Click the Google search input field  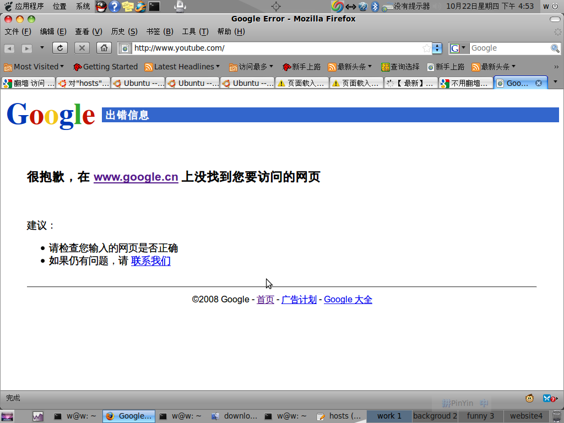coord(509,48)
